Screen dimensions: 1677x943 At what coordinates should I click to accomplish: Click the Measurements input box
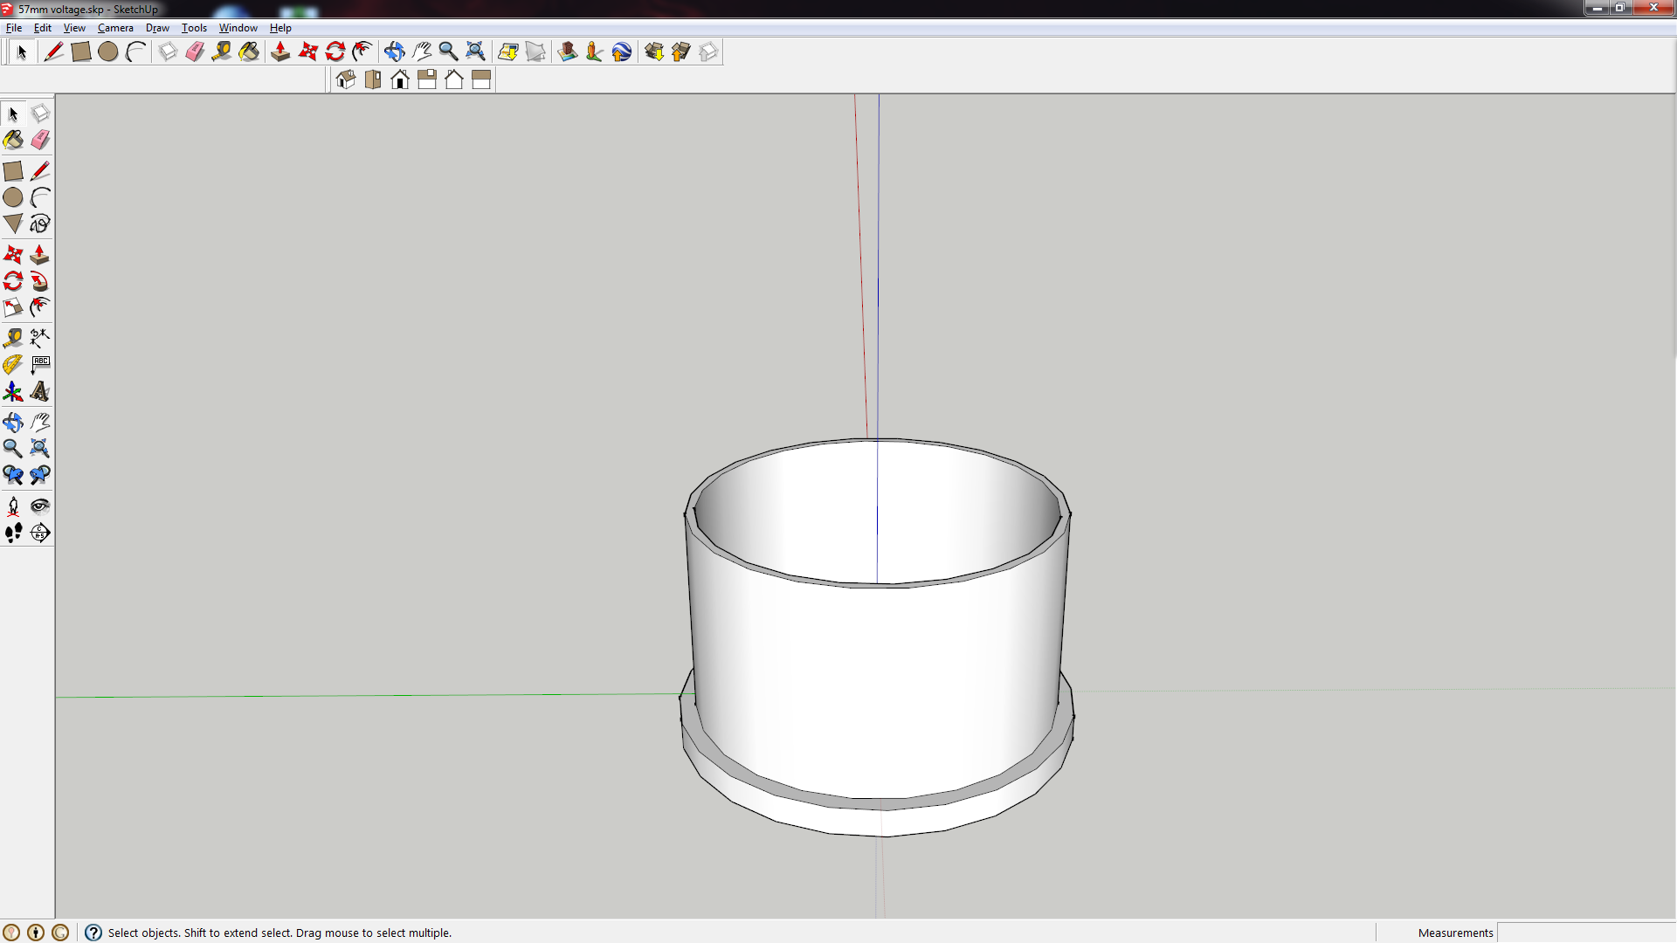(1586, 933)
